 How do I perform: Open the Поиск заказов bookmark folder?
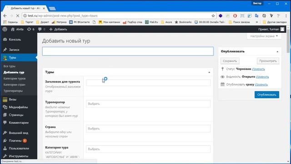coord(239,22)
